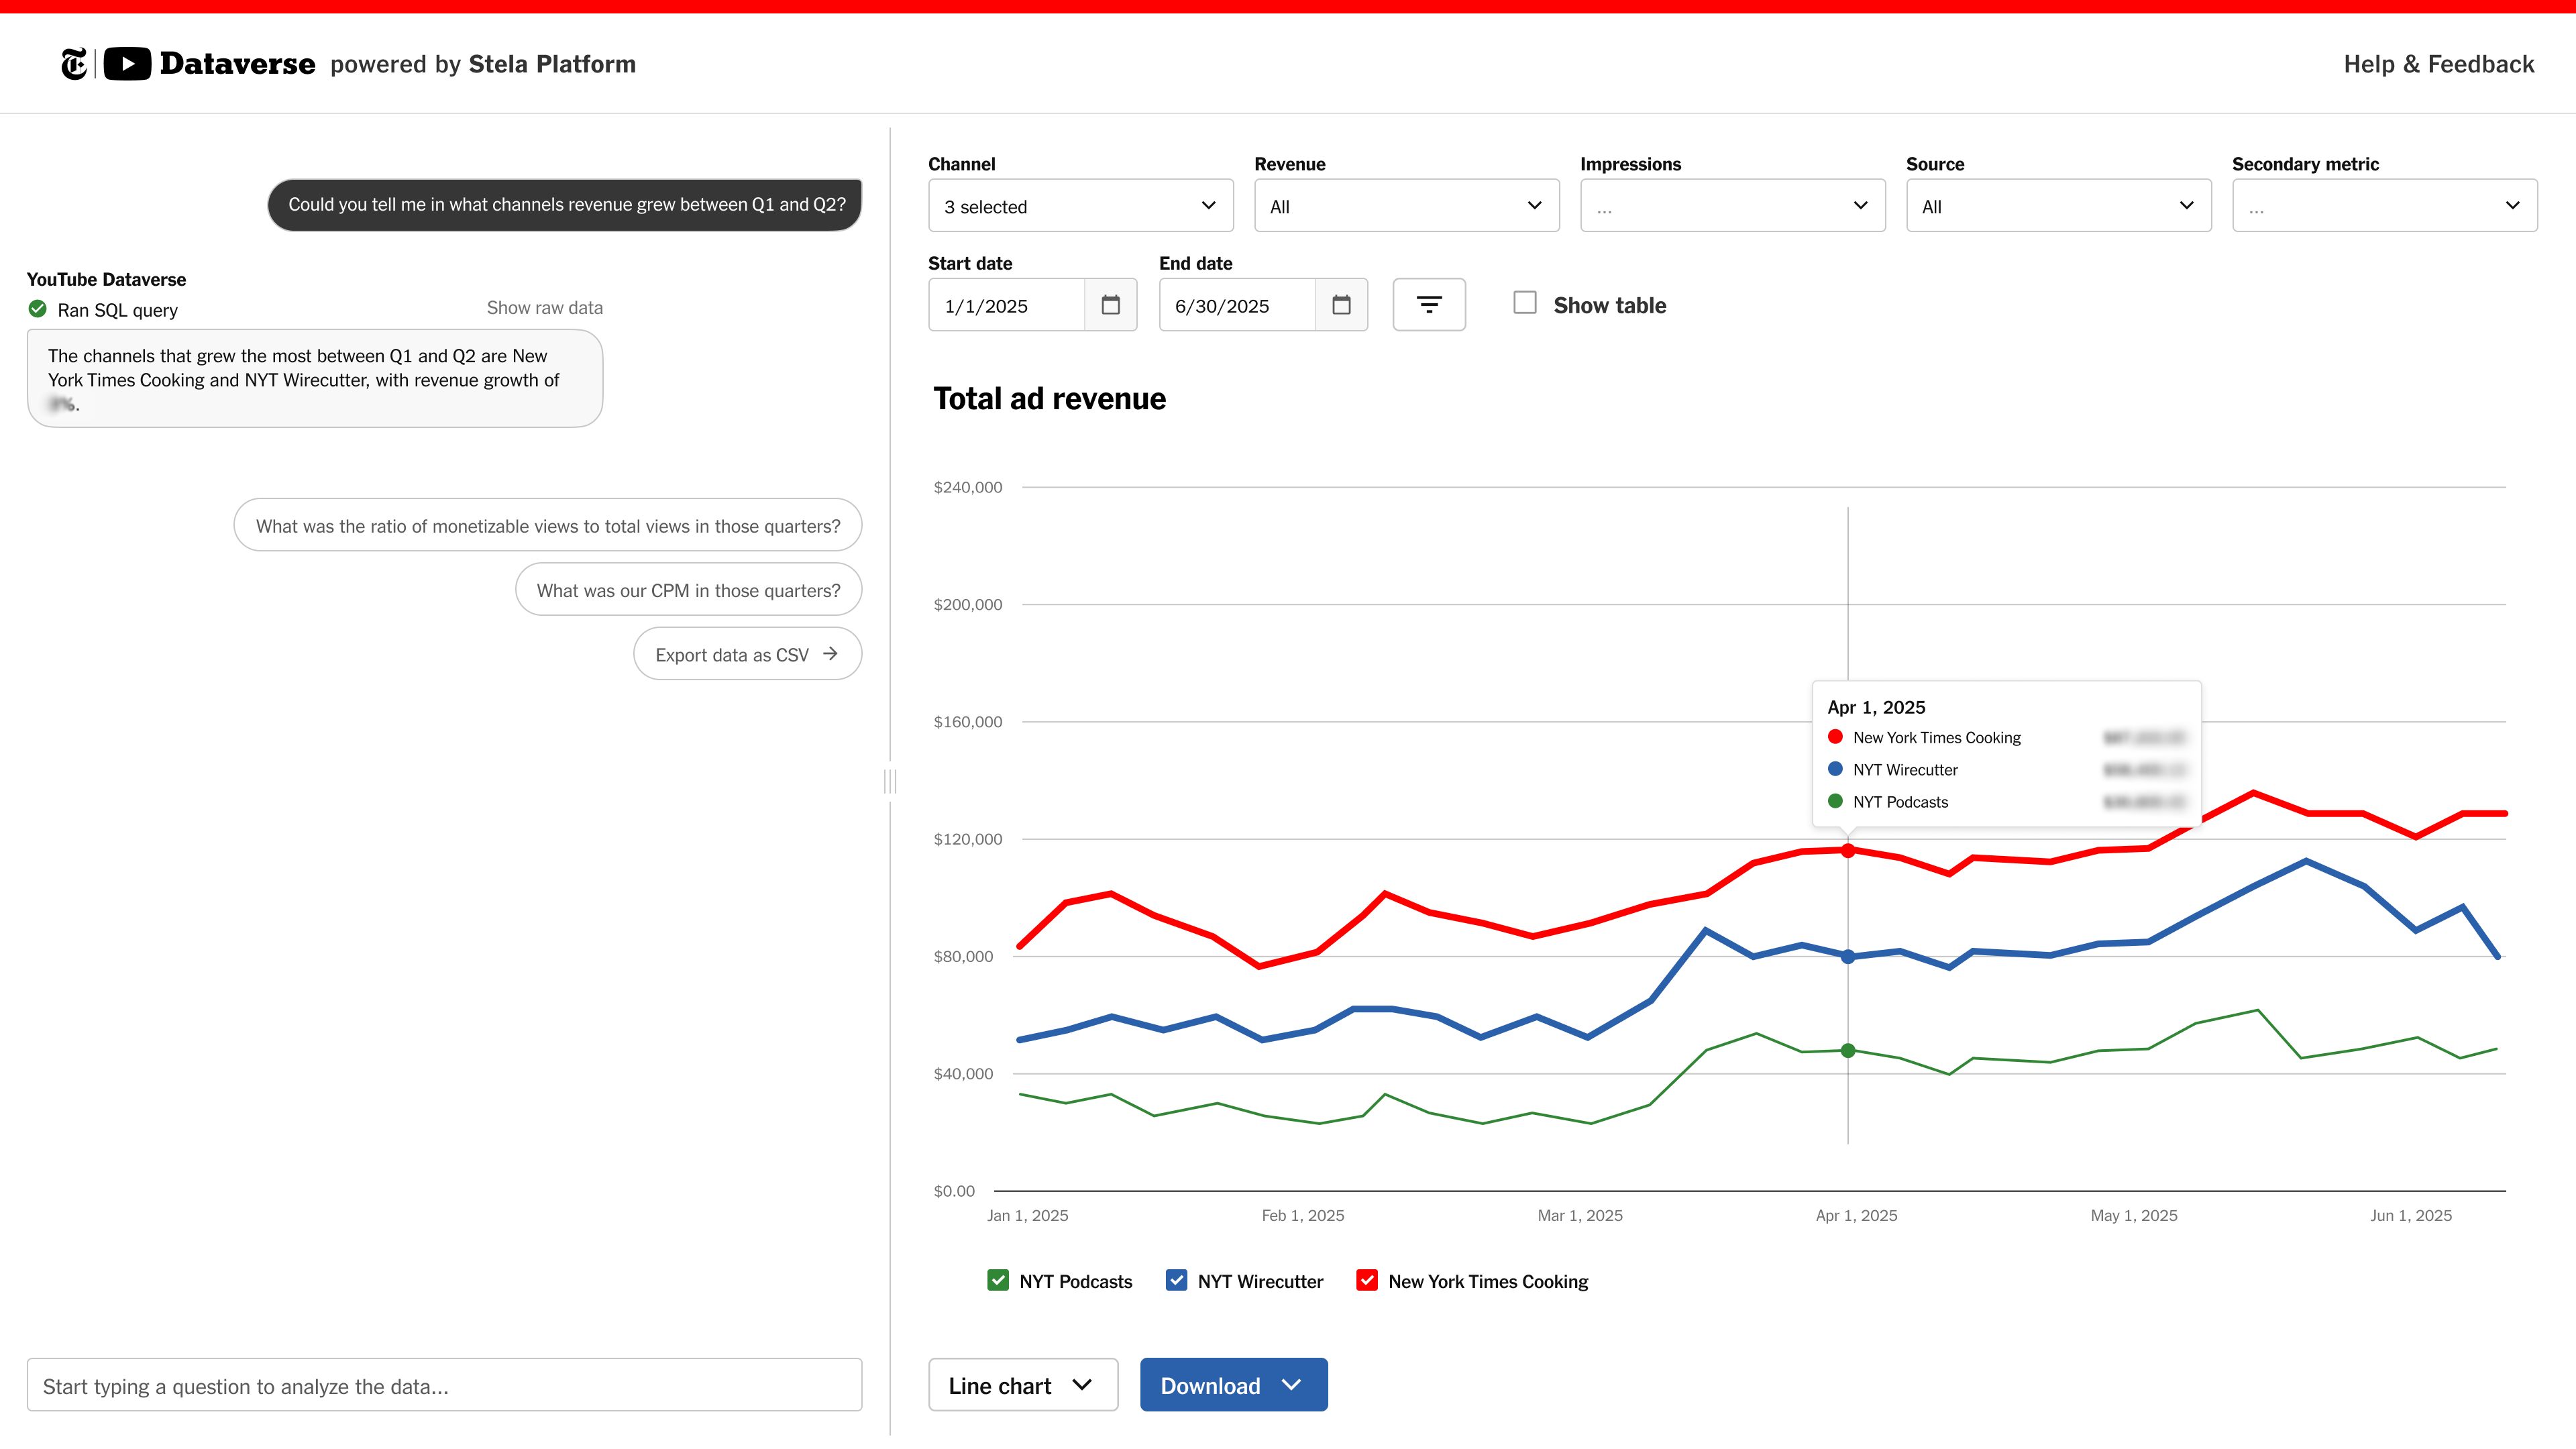Click the $240,000 y-axis label

968,487
